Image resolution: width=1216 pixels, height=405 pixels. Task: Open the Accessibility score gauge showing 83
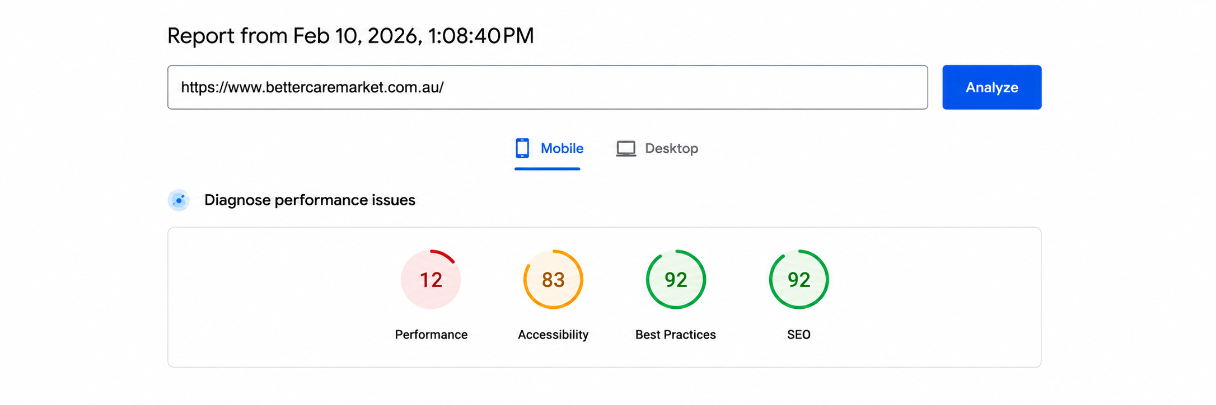point(553,279)
